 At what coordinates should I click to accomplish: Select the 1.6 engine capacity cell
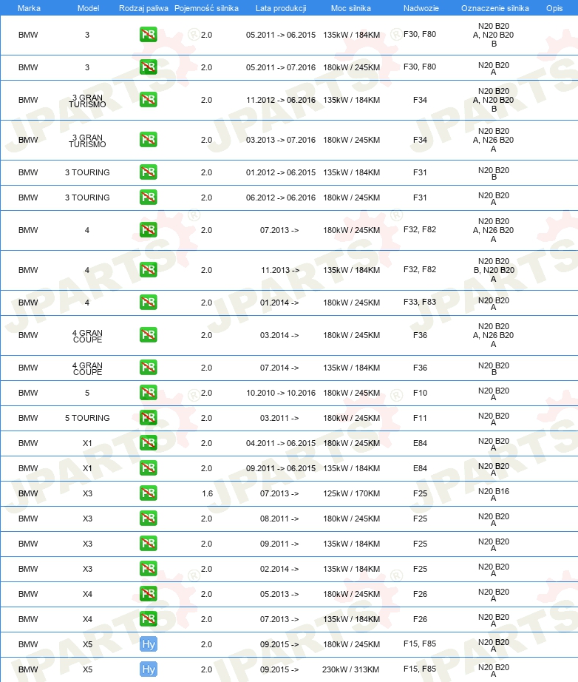pos(207,493)
